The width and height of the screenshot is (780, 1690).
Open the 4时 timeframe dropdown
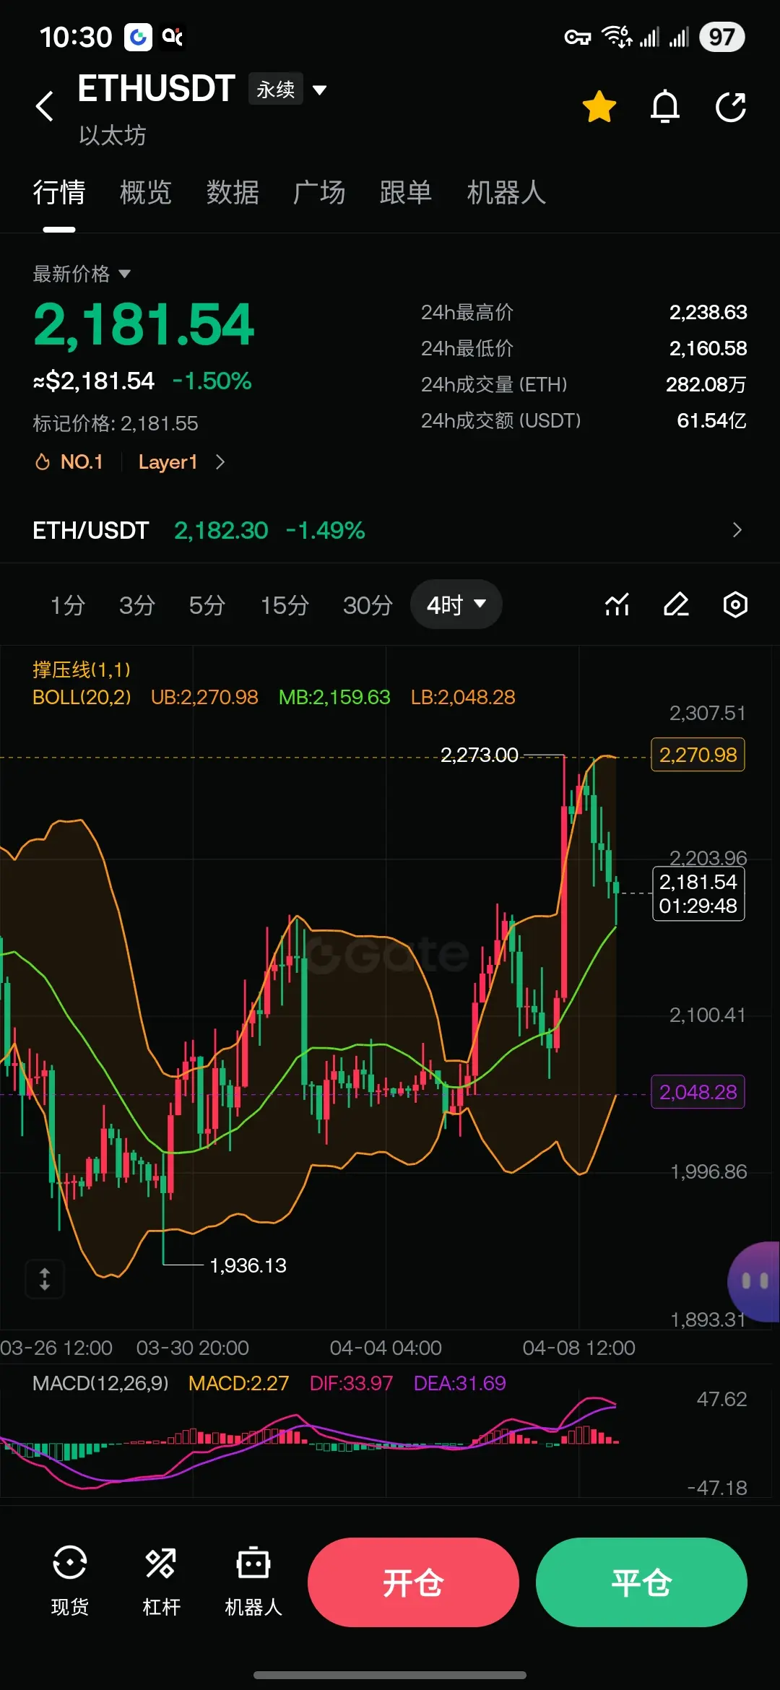(x=456, y=604)
